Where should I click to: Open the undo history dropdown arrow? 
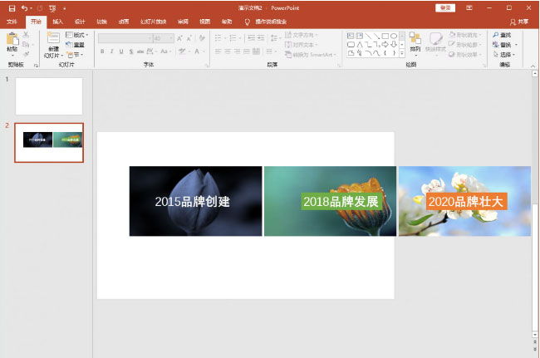(x=31, y=8)
